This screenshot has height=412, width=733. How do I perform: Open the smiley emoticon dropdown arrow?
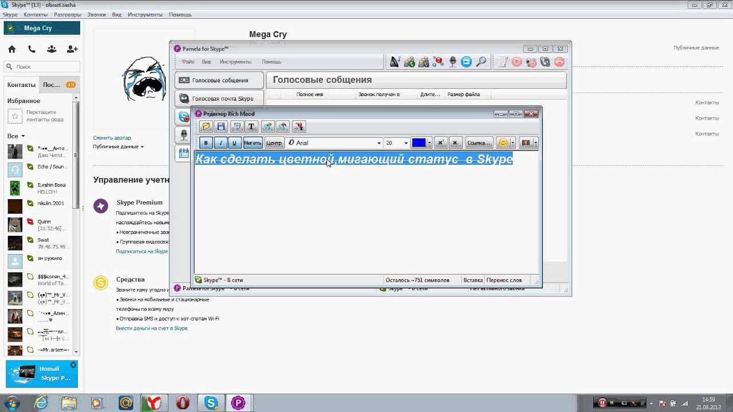513,143
